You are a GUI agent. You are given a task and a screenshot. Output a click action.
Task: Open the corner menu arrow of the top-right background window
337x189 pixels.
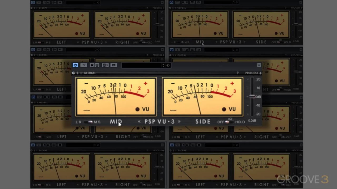pyautogui.click(x=301, y=2)
